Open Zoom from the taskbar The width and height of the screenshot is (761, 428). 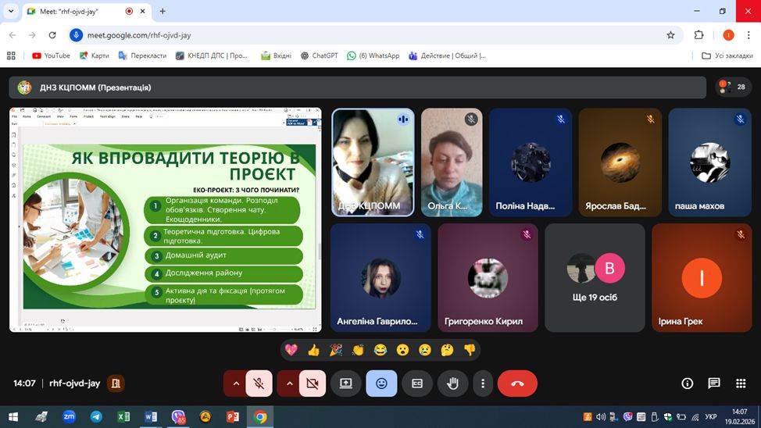pos(69,417)
